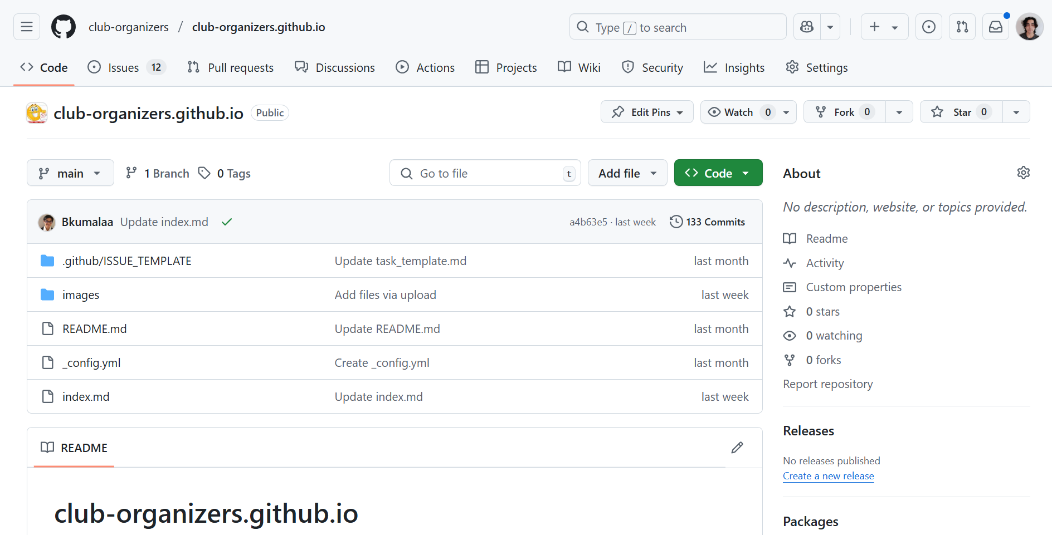Open the Insights tab
The width and height of the screenshot is (1052, 535).
pyautogui.click(x=734, y=67)
